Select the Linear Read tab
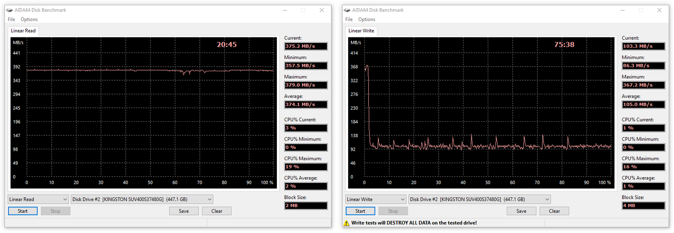674x233 pixels. click(x=23, y=31)
